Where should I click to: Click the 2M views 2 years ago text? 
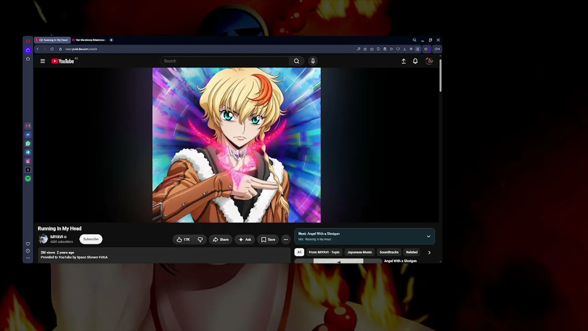(x=57, y=252)
